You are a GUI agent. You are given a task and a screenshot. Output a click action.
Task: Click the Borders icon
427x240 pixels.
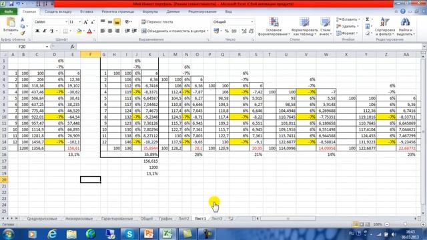(65, 31)
